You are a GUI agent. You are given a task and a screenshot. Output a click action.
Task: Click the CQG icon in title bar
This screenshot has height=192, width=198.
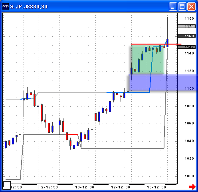[6, 6]
